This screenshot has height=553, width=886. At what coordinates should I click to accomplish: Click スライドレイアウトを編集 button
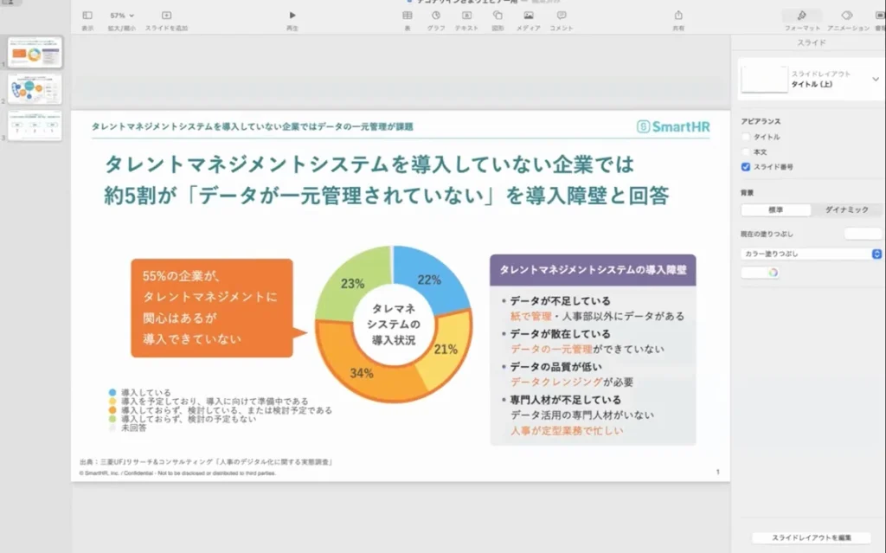tap(810, 537)
